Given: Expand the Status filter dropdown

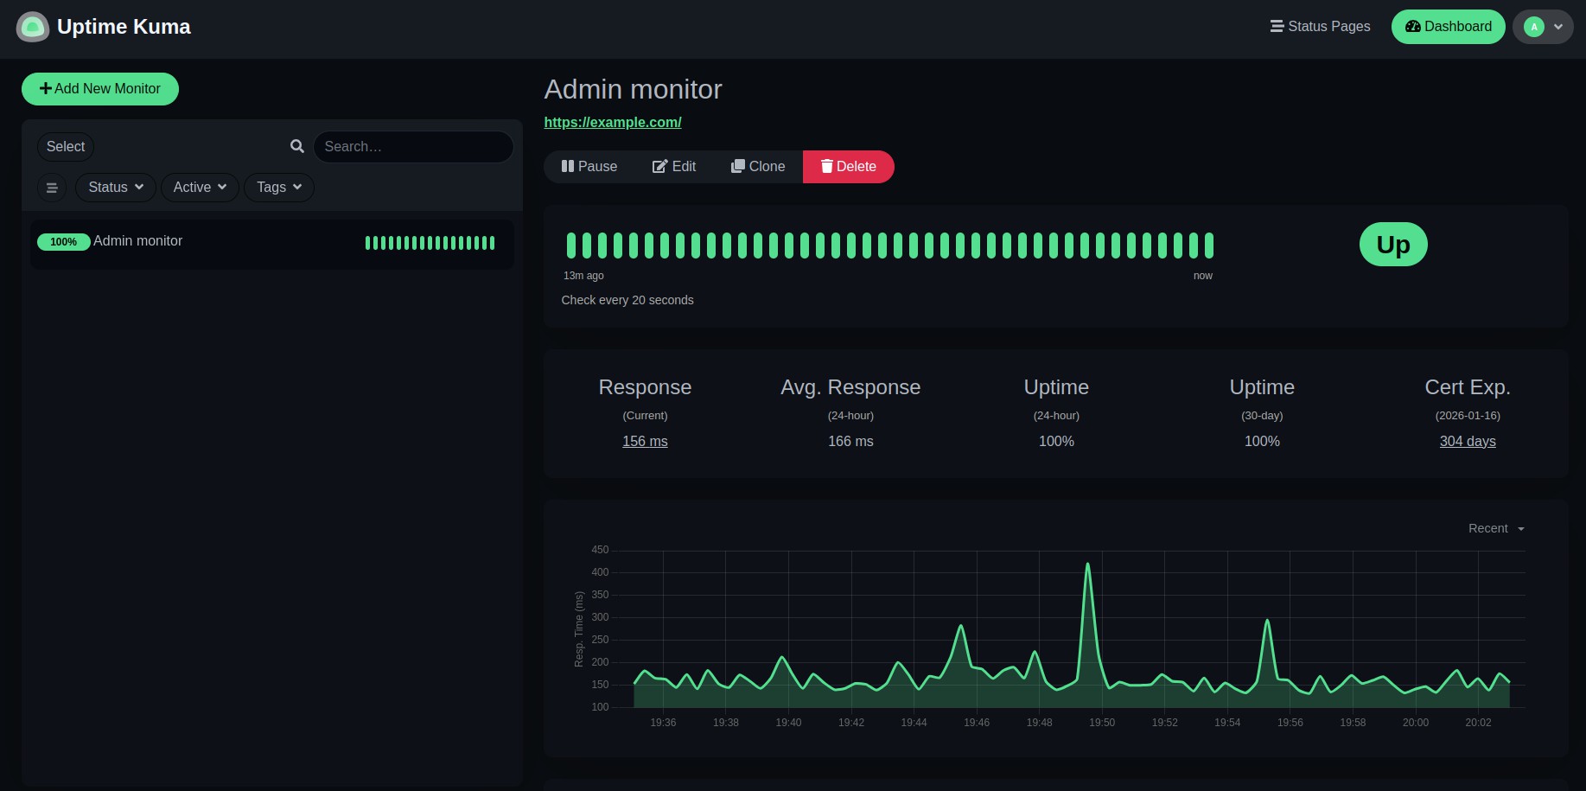Looking at the screenshot, I should click(116, 188).
